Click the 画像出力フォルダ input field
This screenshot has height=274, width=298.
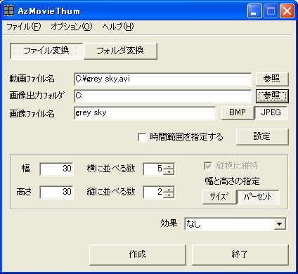(x=163, y=96)
